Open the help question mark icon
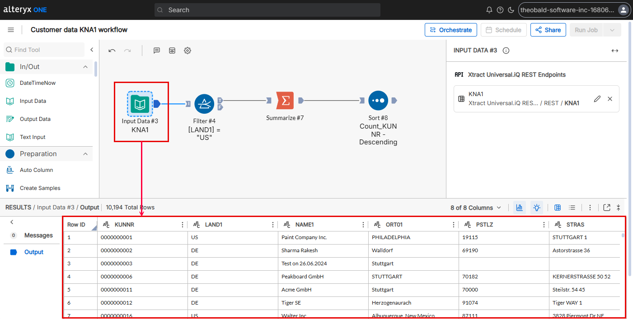 500,10
